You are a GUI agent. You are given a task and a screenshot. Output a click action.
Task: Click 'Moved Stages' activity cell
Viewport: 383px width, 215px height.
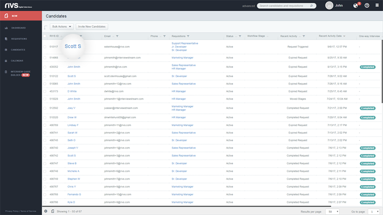point(297,99)
